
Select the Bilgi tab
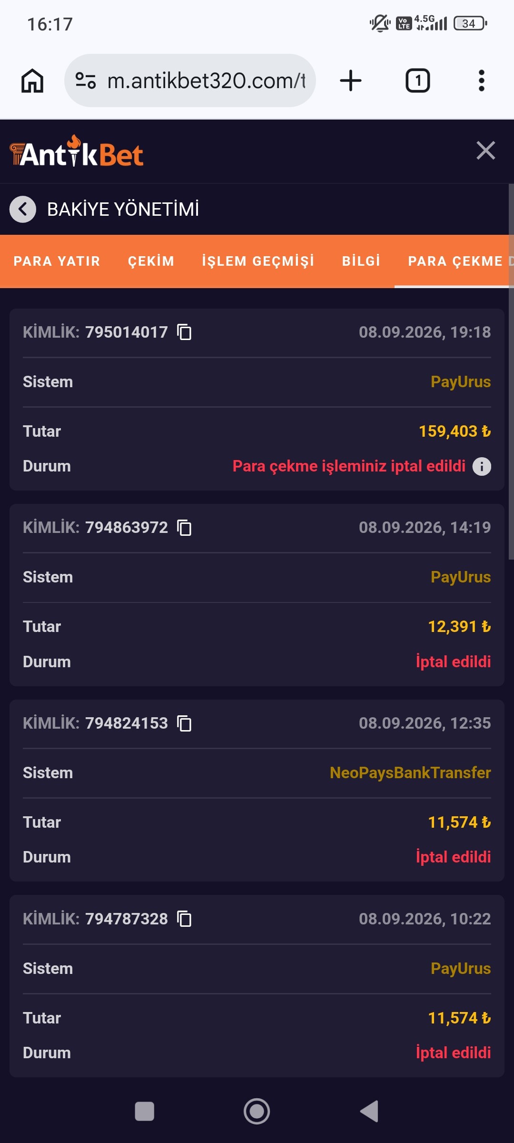361,261
